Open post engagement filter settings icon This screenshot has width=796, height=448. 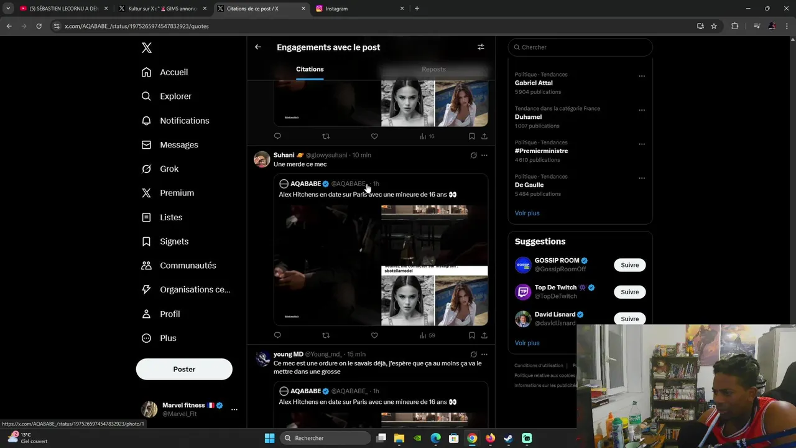click(481, 47)
